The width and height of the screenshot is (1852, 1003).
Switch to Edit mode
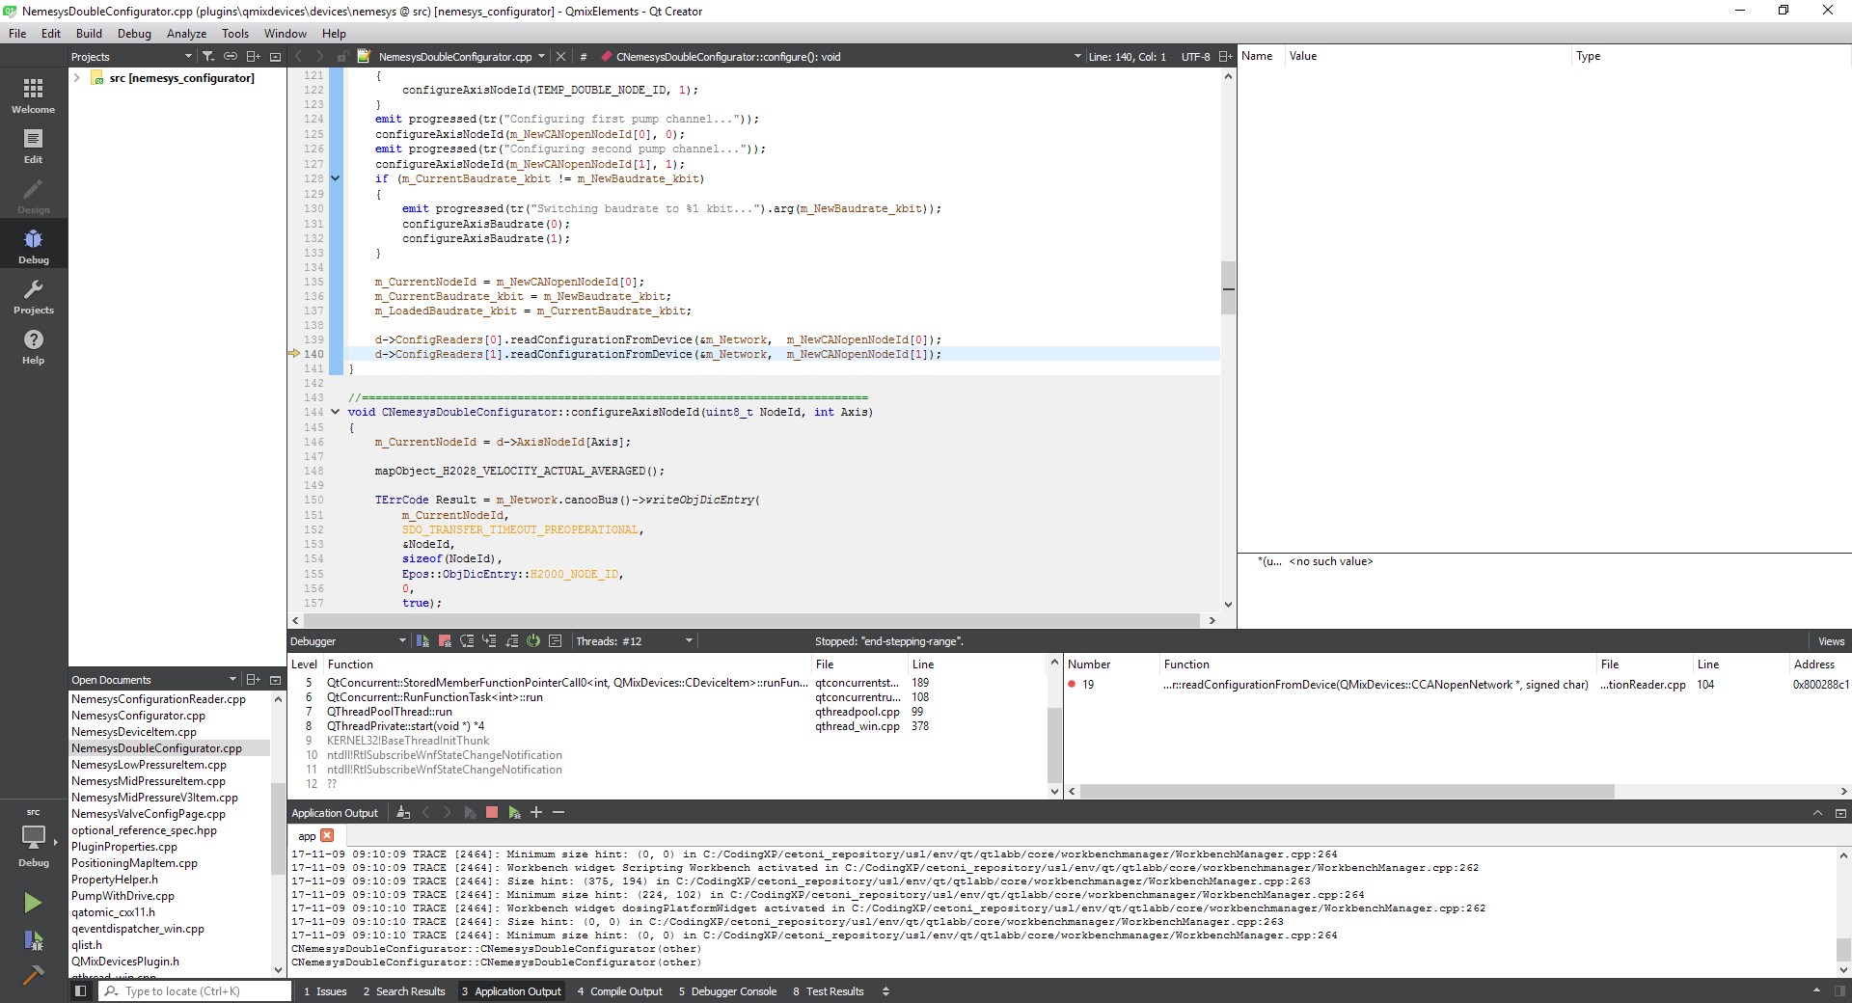click(x=34, y=146)
